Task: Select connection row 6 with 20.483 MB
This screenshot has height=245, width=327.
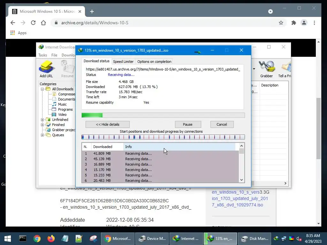Action: click(160, 181)
